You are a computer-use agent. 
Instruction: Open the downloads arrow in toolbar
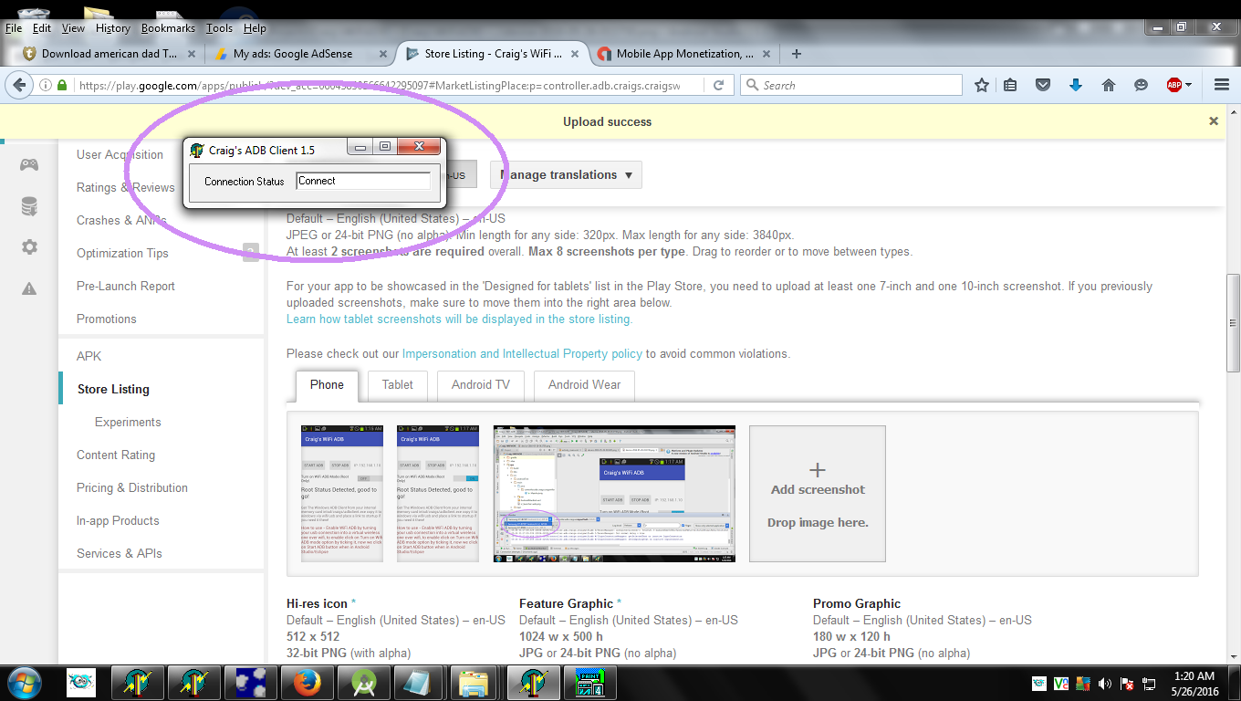coord(1076,85)
